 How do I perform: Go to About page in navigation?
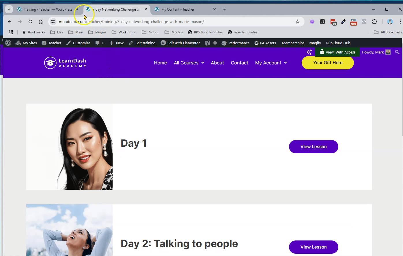point(217,63)
